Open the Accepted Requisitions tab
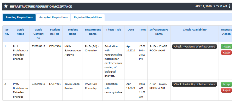The width and height of the screenshot is (234, 102). (53, 17)
